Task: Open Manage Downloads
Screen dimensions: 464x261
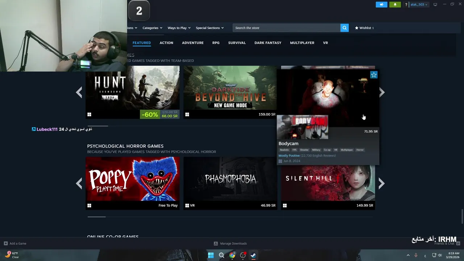Action: [230, 244]
